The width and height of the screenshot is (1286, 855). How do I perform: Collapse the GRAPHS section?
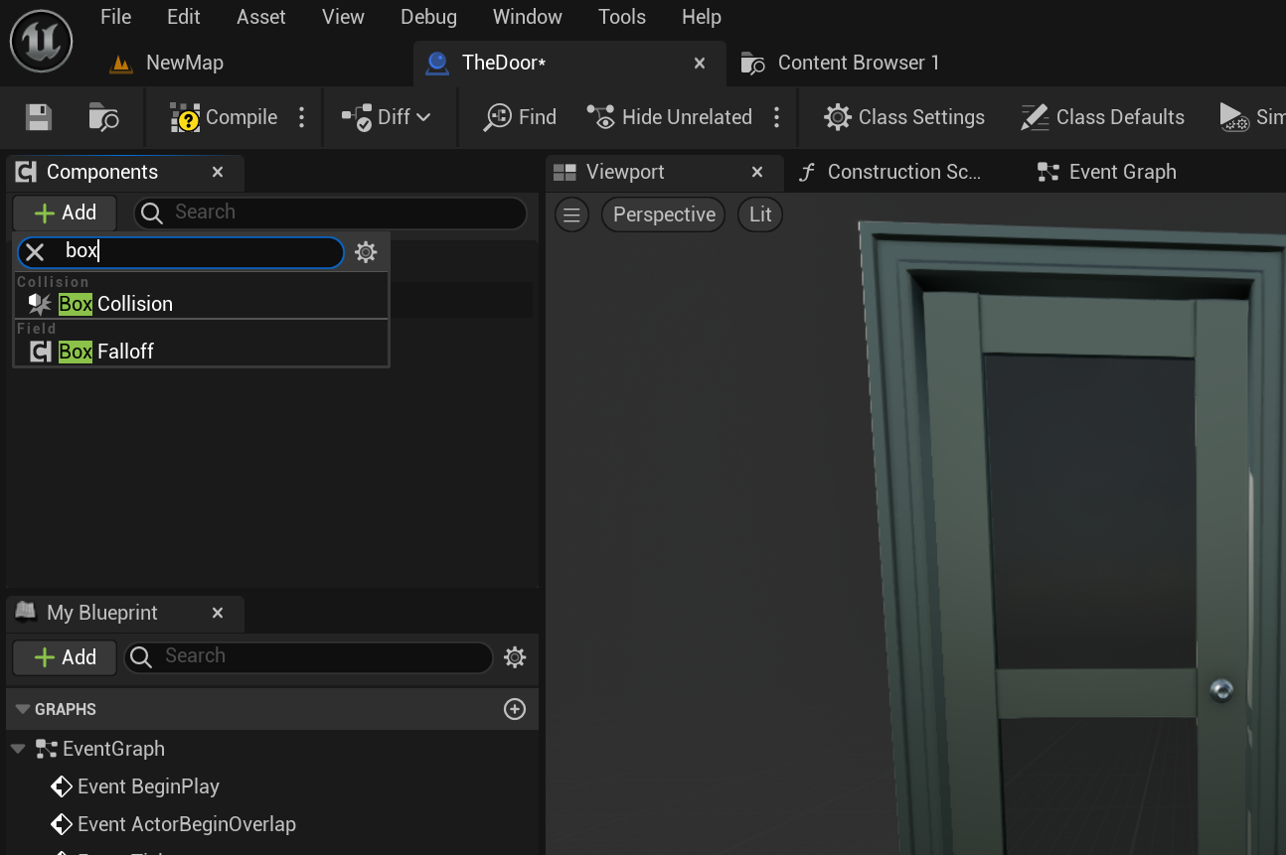23,709
